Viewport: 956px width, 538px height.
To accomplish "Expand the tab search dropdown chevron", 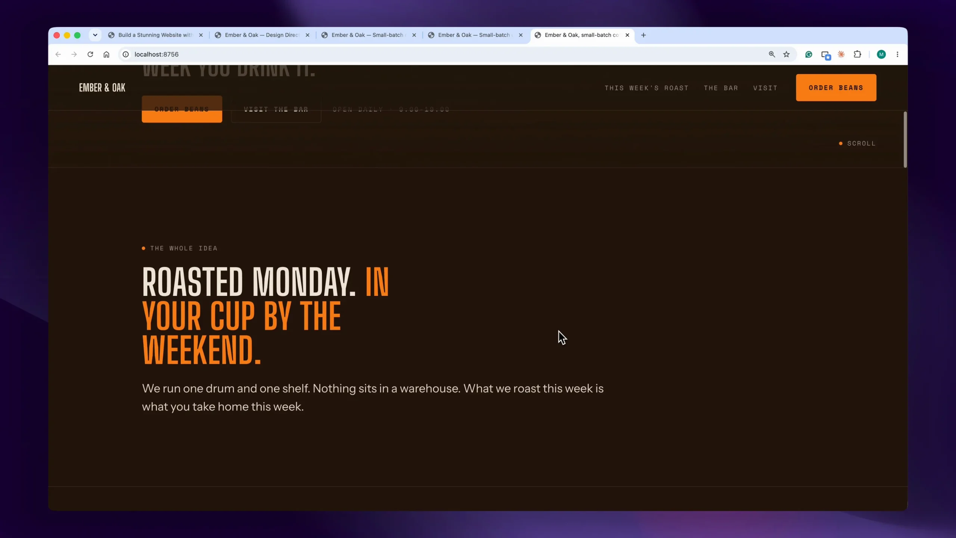I will pyautogui.click(x=95, y=35).
